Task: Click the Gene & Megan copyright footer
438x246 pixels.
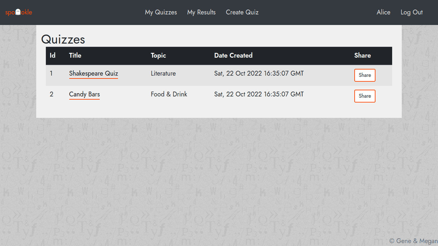Action: coord(414,241)
